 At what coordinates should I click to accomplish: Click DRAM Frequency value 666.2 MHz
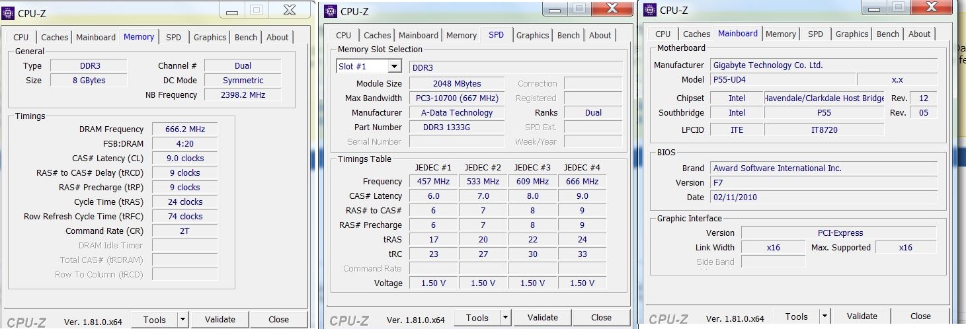pos(185,129)
